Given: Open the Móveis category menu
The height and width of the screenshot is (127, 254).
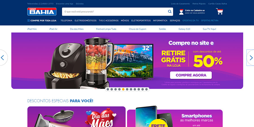Looking at the screenshot, I should coord(125,21).
